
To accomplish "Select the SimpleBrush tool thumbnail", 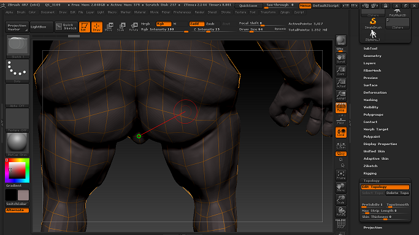I will 373,23.
